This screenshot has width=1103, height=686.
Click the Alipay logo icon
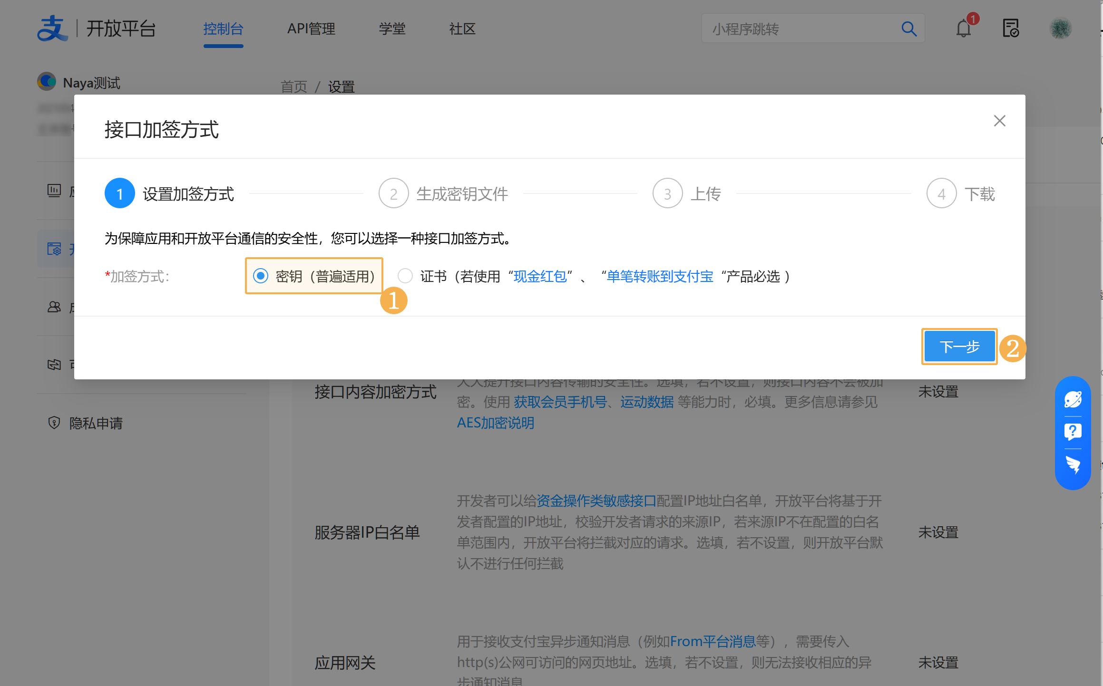coord(52,29)
